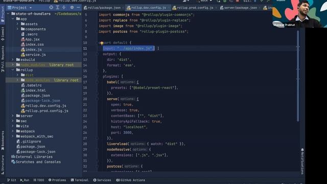Screen dimensions: 327x184
Task: Collapse the rollup folder
Action: tap(13, 70)
